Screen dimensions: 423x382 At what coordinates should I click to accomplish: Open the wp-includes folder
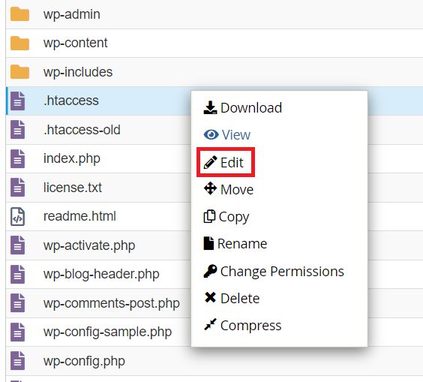[78, 72]
